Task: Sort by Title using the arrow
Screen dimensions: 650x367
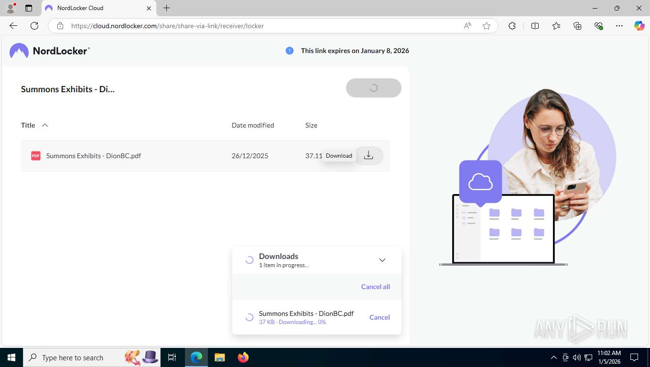Action: click(x=45, y=125)
